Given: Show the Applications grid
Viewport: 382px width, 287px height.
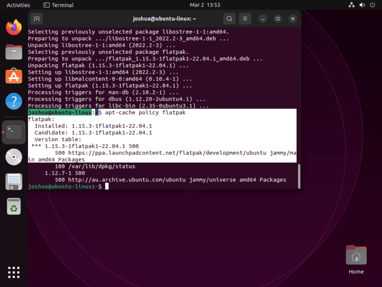Looking at the screenshot, I should [14, 272].
